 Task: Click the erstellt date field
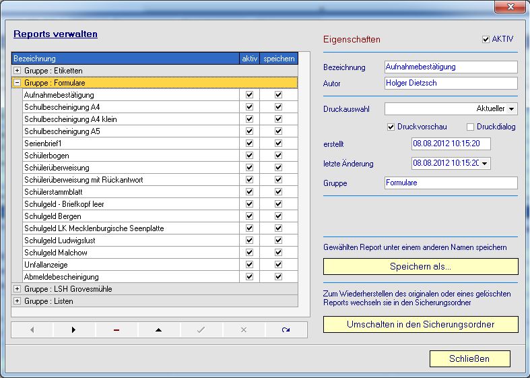point(451,144)
